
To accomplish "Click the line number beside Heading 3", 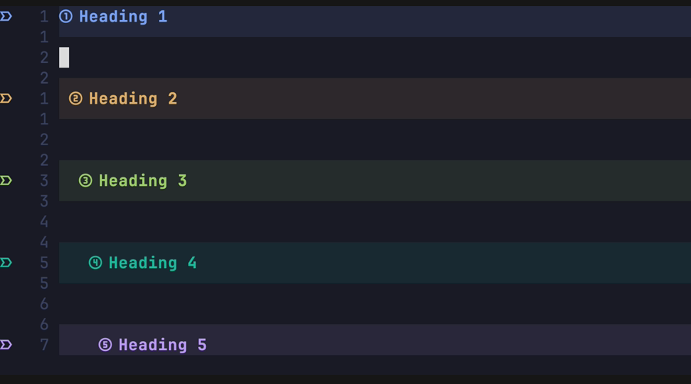I will point(44,180).
